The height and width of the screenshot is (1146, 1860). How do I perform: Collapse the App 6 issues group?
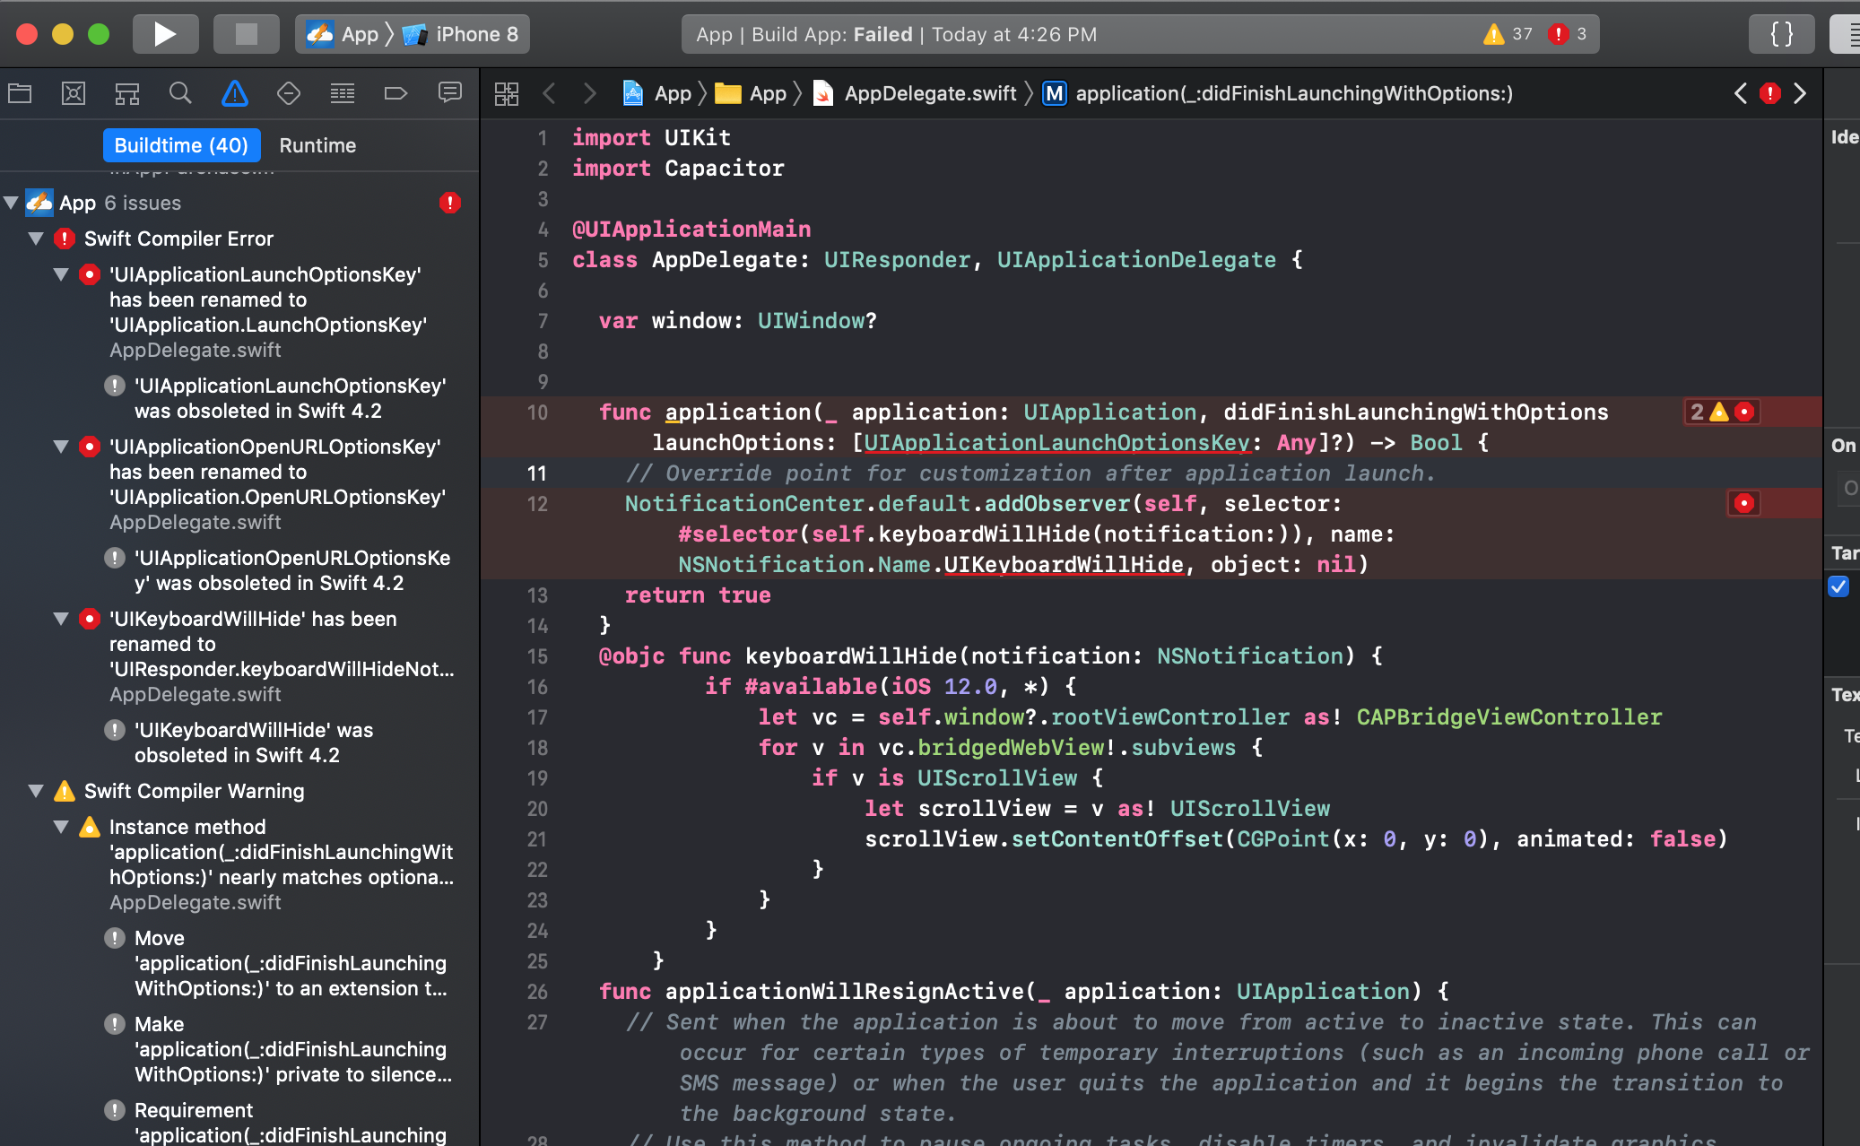(x=12, y=203)
